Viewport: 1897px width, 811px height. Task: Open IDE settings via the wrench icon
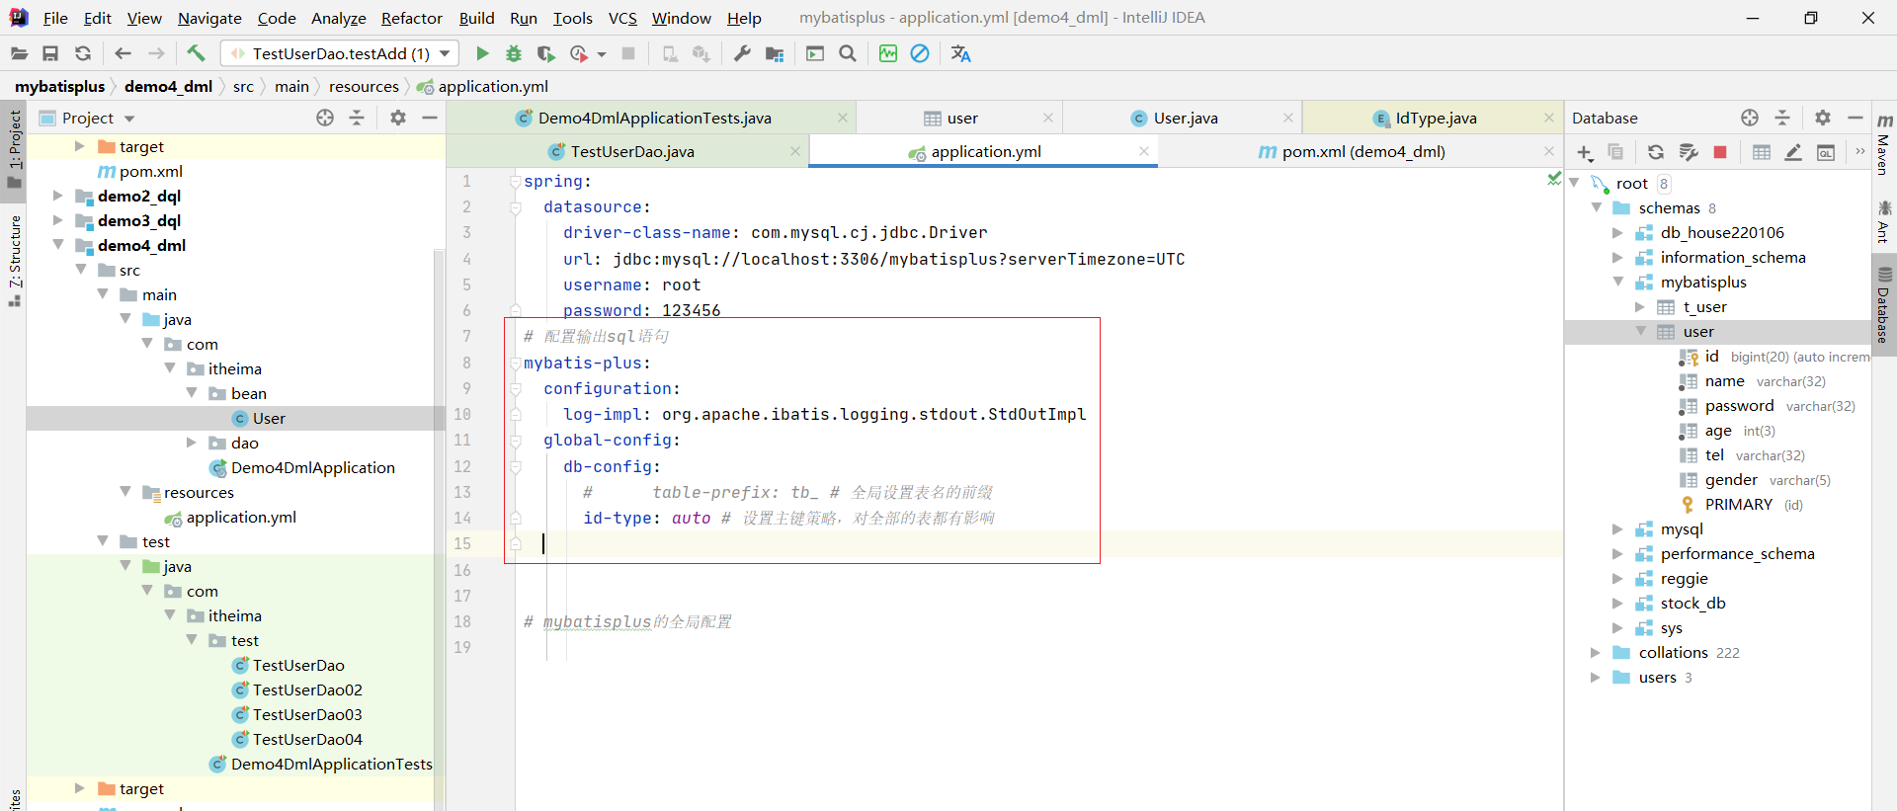(742, 53)
